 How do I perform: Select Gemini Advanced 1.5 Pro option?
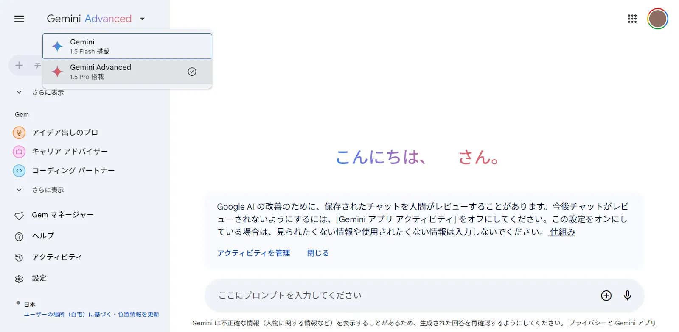pos(127,72)
